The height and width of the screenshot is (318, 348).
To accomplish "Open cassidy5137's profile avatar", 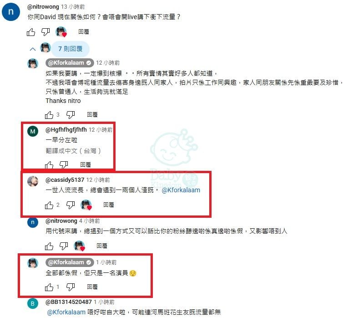I will pyautogui.click(x=33, y=182).
